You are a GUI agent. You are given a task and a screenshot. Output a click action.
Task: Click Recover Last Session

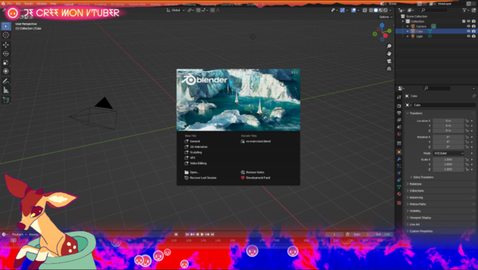pyautogui.click(x=203, y=178)
